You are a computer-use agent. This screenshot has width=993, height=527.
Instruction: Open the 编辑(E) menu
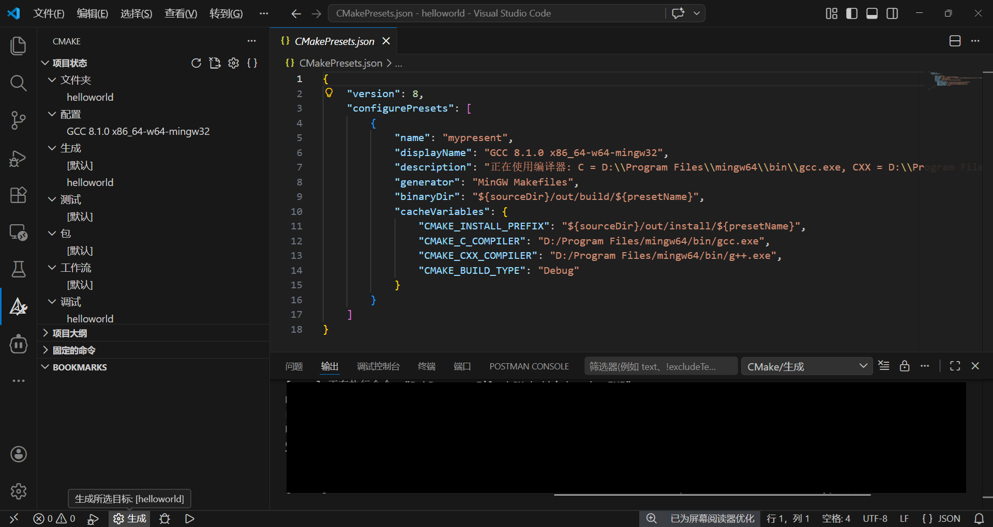pyautogui.click(x=93, y=13)
